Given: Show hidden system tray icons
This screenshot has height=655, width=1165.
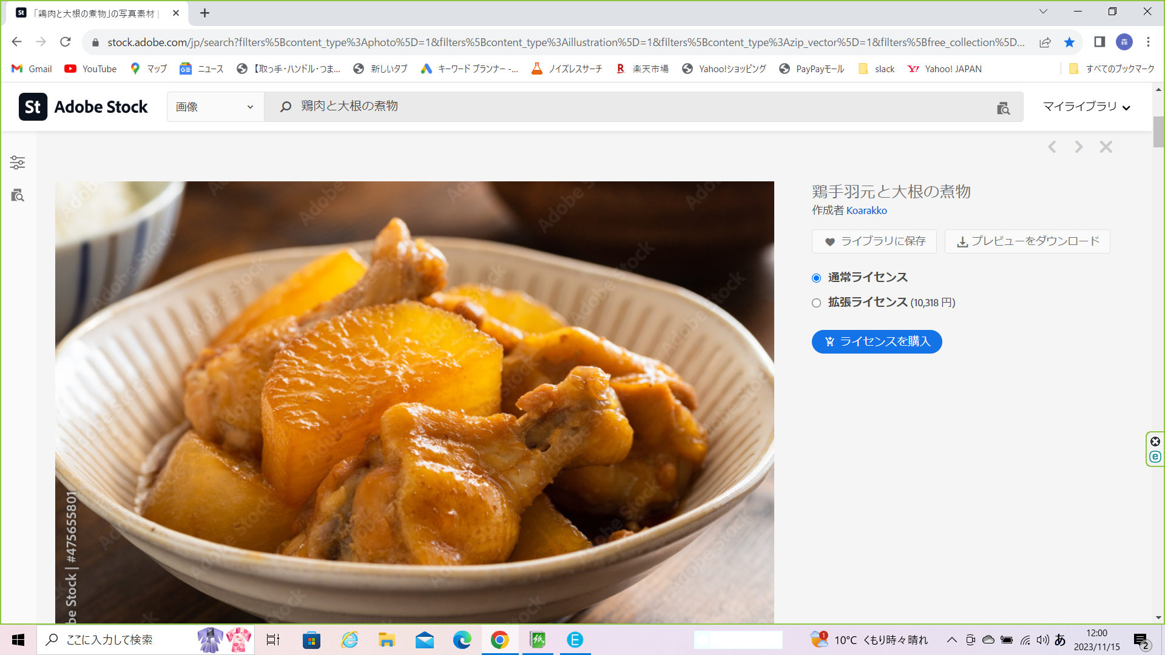Looking at the screenshot, I should click(x=951, y=640).
